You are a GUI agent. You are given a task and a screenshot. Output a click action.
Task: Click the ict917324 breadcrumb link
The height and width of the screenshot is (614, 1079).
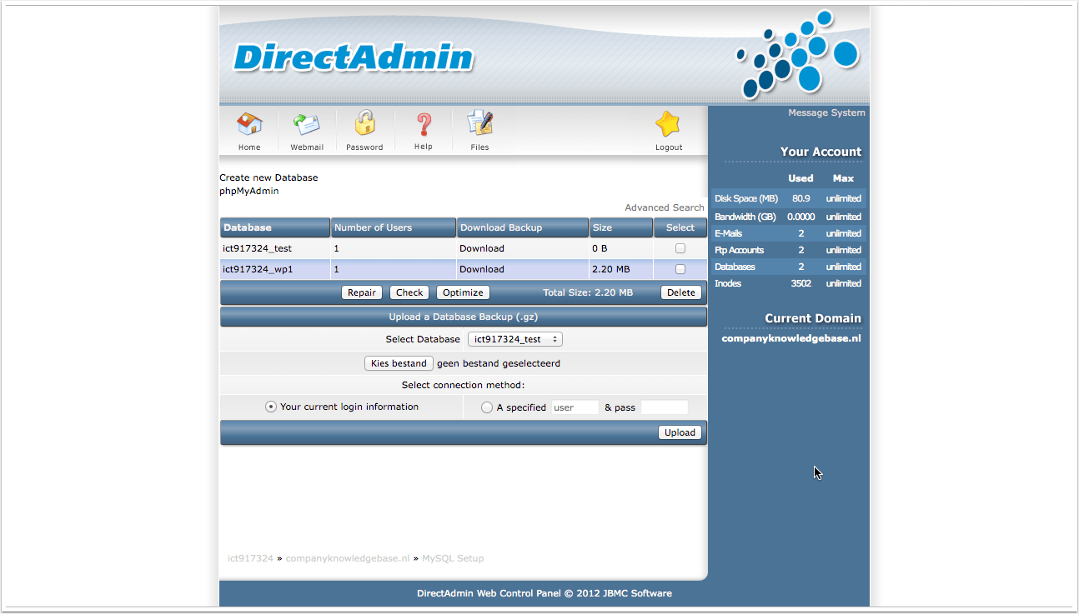(x=250, y=558)
